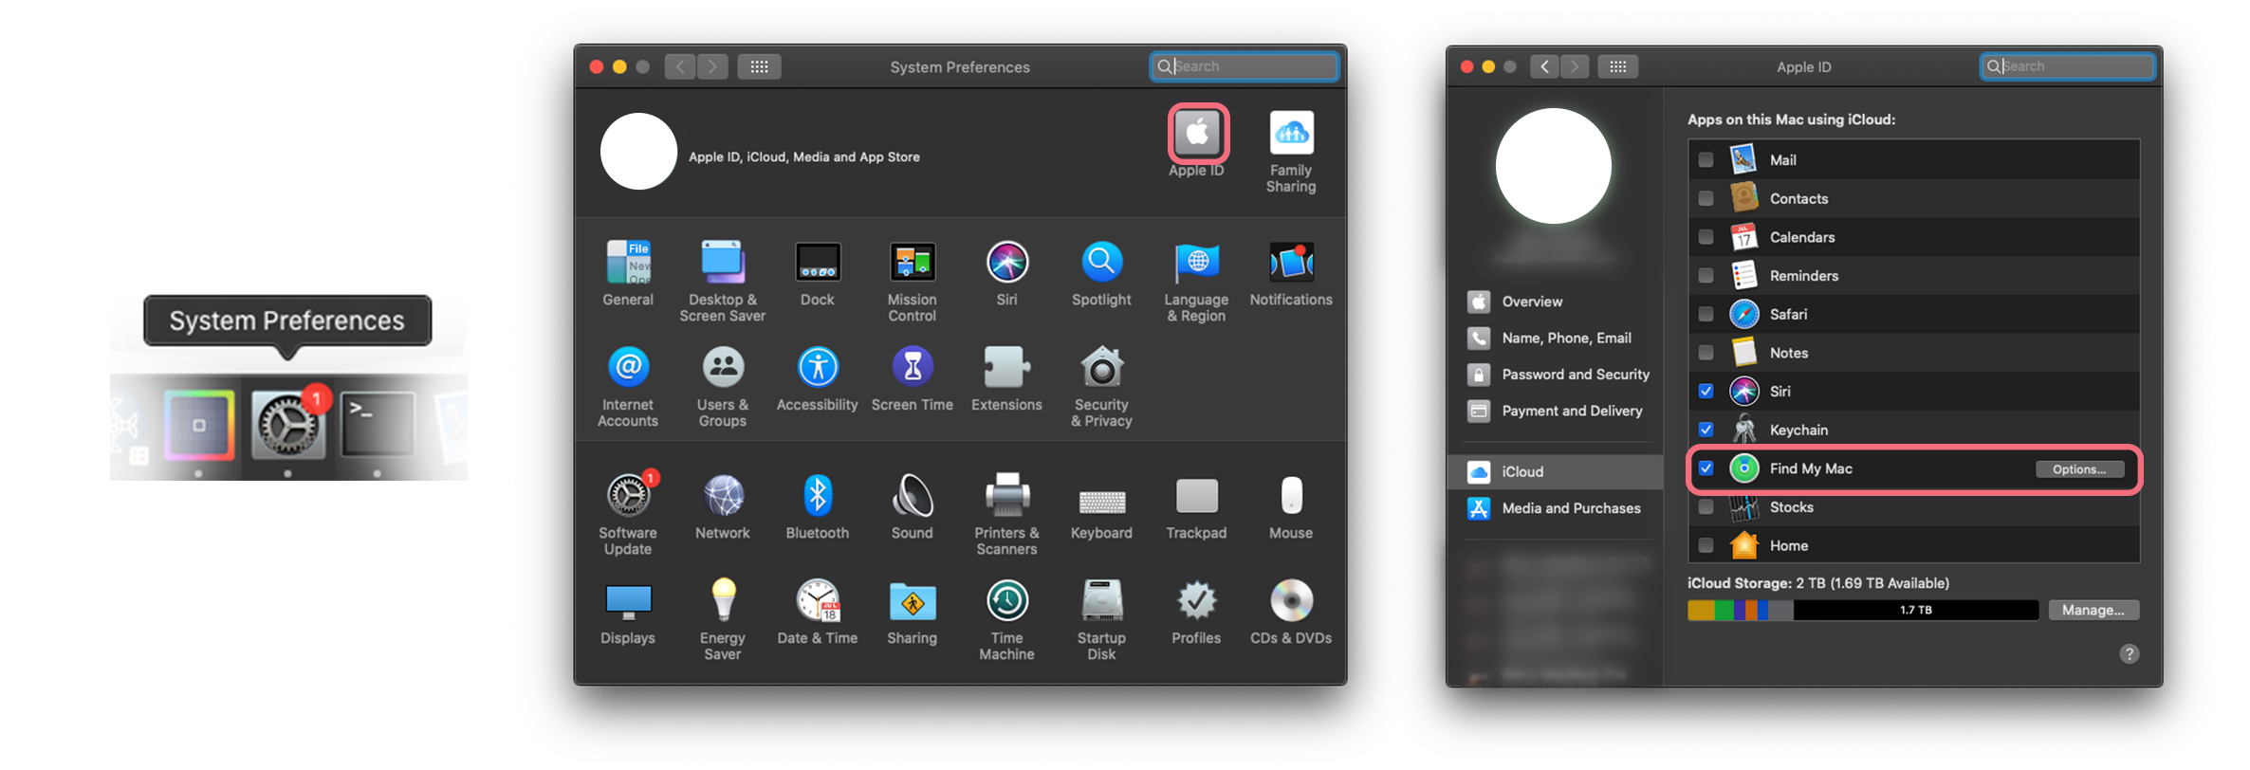Uncheck the Keychain iCloud checkbox
Image resolution: width=2250 pixels, height=770 pixels.
pyautogui.click(x=1706, y=430)
